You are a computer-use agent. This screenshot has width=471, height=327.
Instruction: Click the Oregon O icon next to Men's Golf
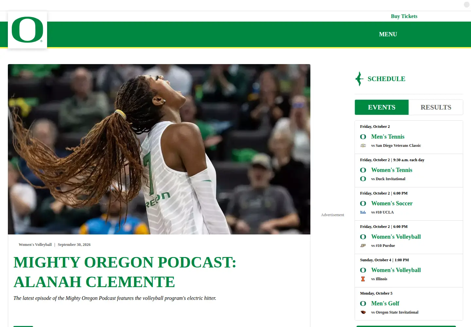coord(363,303)
